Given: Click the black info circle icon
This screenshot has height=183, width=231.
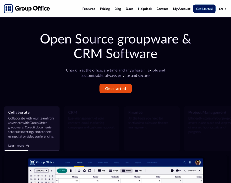Looking at the screenshot, I should pyautogui.click(x=172, y=170).
